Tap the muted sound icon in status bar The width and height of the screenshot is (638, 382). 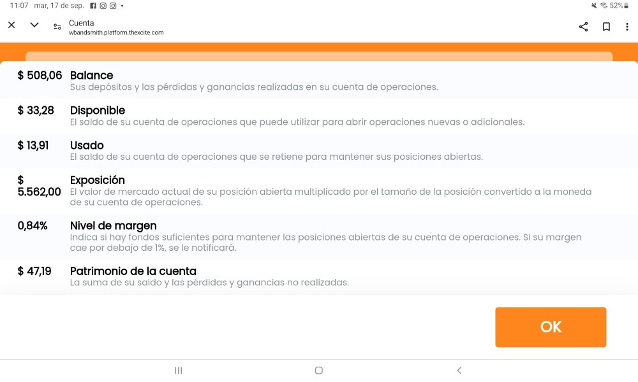[x=595, y=6]
